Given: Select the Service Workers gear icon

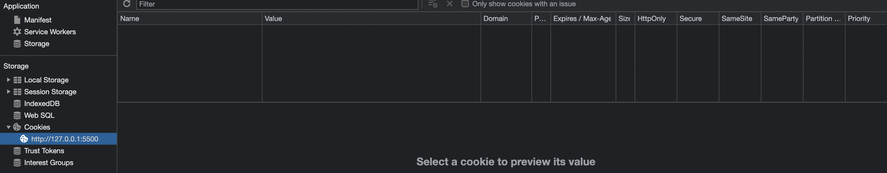Looking at the screenshot, I should (17, 32).
